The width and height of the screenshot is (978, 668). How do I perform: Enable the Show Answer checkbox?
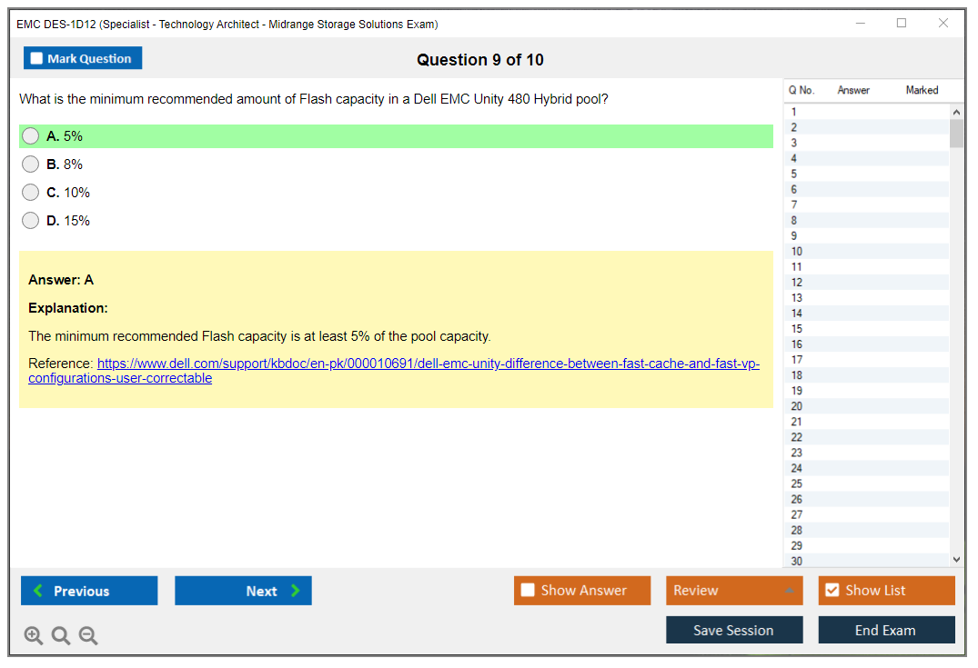click(528, 591)
